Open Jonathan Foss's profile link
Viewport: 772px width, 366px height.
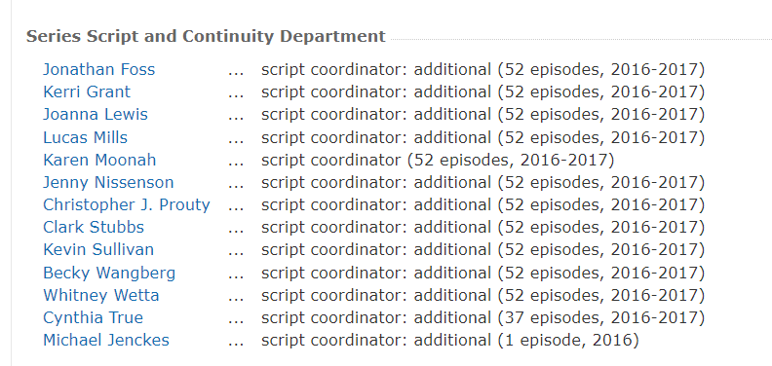coord(99,69)
